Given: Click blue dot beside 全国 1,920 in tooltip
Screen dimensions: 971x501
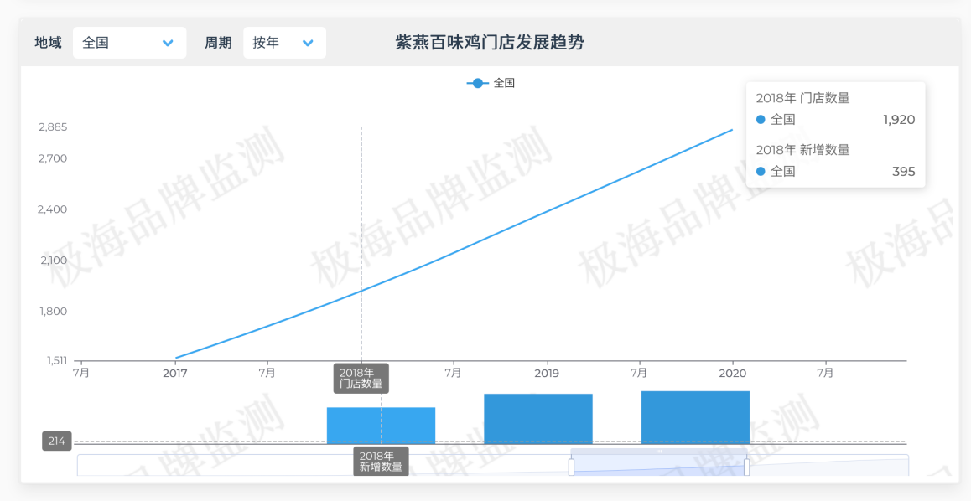Looking at the screenshot, I should [761, 120].
